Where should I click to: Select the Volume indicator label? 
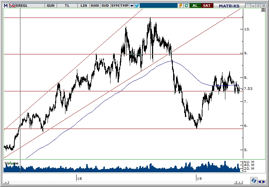pos(11,163)
